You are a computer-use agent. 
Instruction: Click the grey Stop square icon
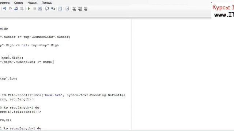tap(34, 9)
